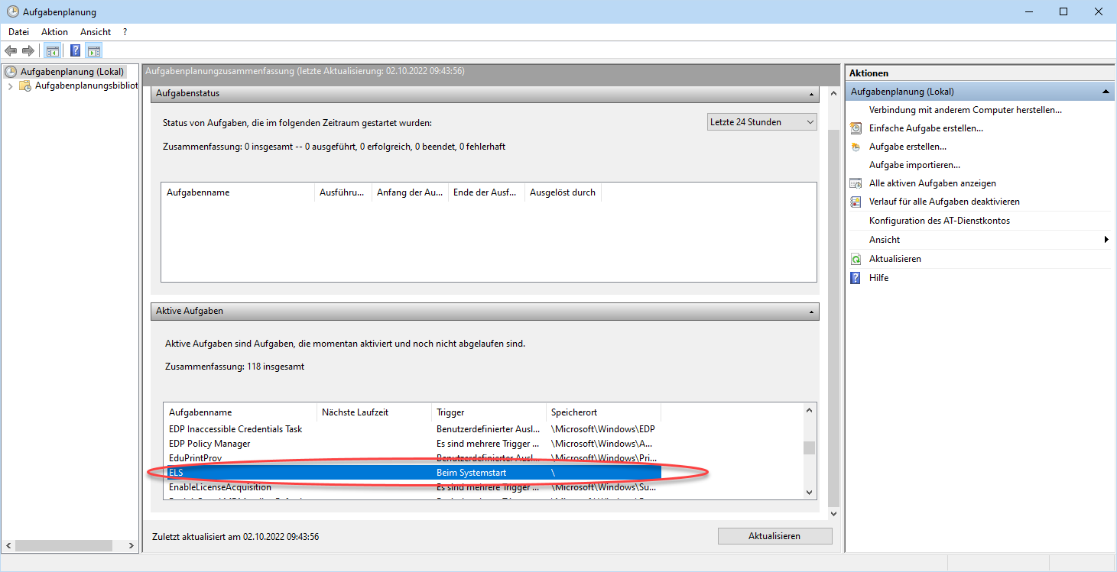Screen dimensions: 1117x572
Task: Click the blue Help toolbar icon
Action: tap(75, 51)
